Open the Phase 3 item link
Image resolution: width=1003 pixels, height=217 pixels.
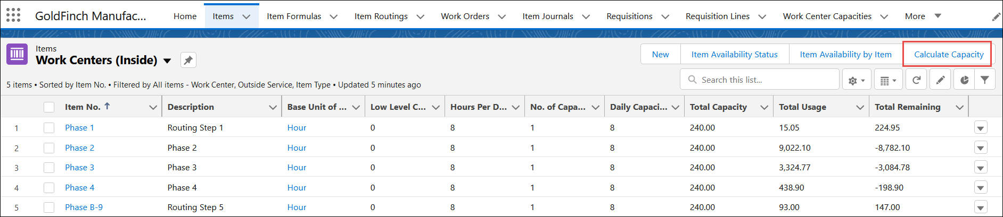pyautogui.click(x=79, y=168)
